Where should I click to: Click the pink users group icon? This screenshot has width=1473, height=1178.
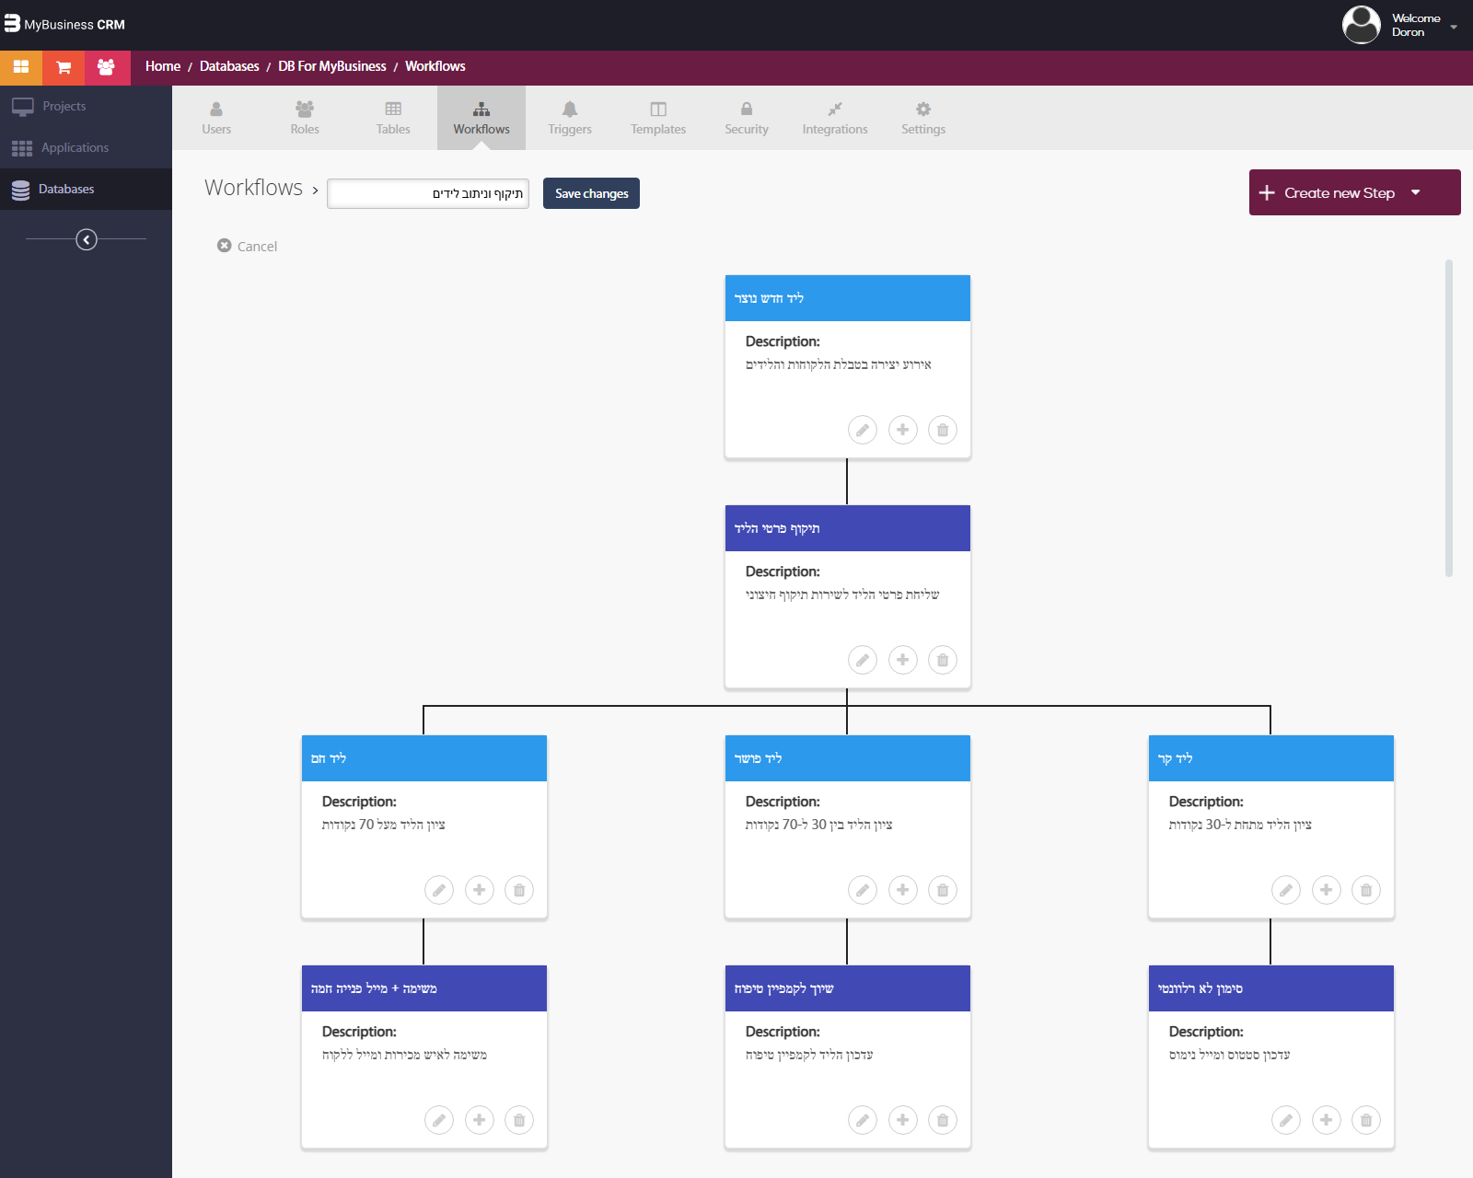(107, 67)
